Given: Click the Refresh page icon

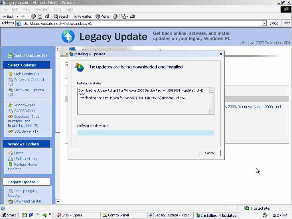Looking at the screenshot, I should coord(40,16).
